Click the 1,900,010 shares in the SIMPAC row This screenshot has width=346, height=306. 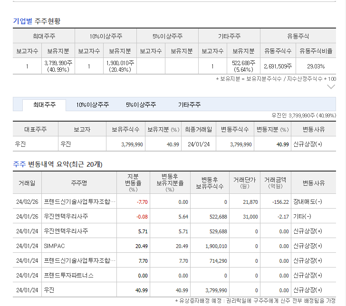click(216, 246)
